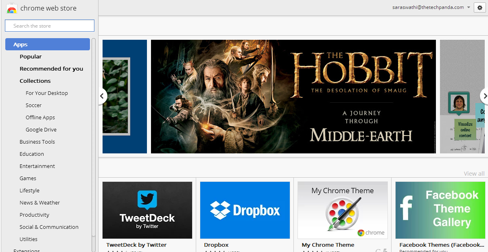
Task: Go to previous carousel banner
Action: coord(103,96)
